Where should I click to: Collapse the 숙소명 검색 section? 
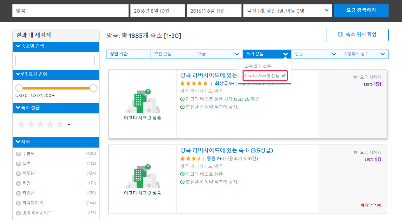(x=56, y=46)
